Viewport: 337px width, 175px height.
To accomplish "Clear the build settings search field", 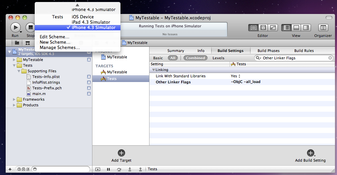I will (330, 58).
